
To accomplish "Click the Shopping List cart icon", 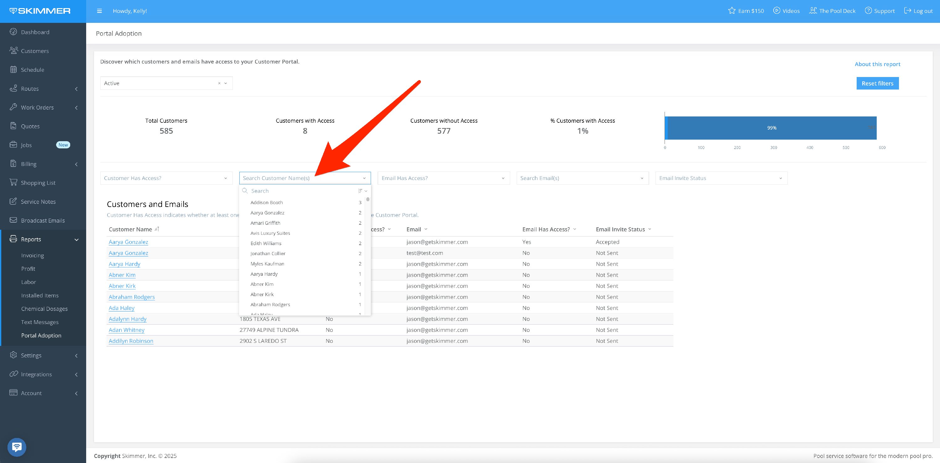I will pyautogui.click(x=13, y=182).
